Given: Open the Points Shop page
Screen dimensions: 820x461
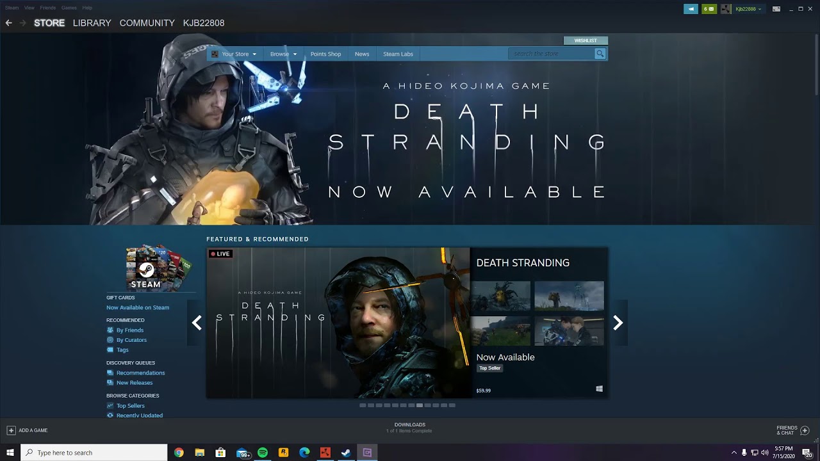Looking at the screenshot, I should tap(325, 54).
